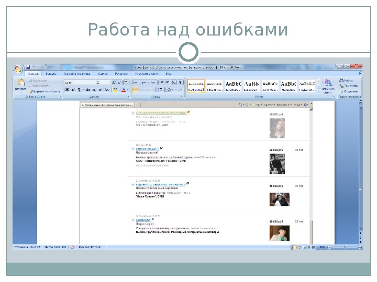Toggle Show paragraph marks (¶)
377x282 pixels.
pos(180,83)
